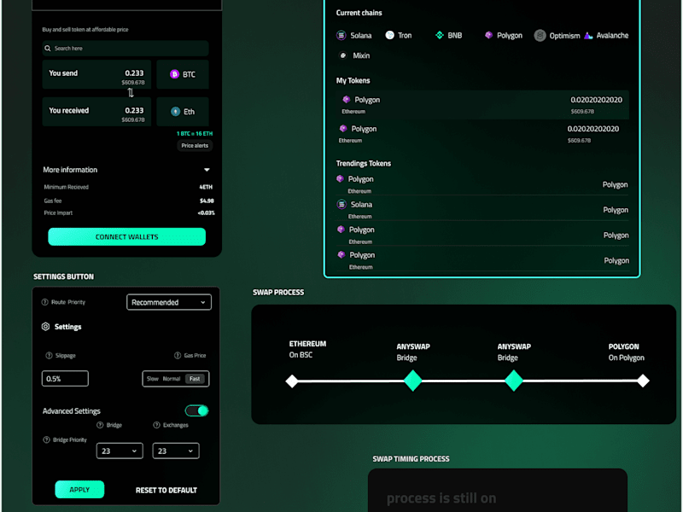Viewport: 683px width, 512px height.
Task: Click the CONNECT WALLETS button
Action: click(126, 237)
